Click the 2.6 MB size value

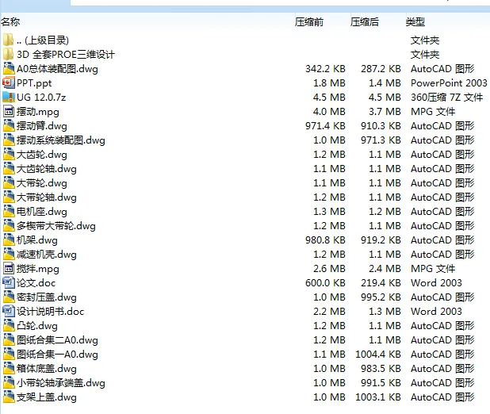(x=329, y=269)
